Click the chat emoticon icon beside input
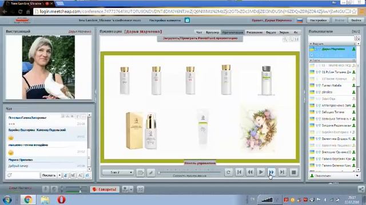Screen dimensions: 366x205 point(9,175)
